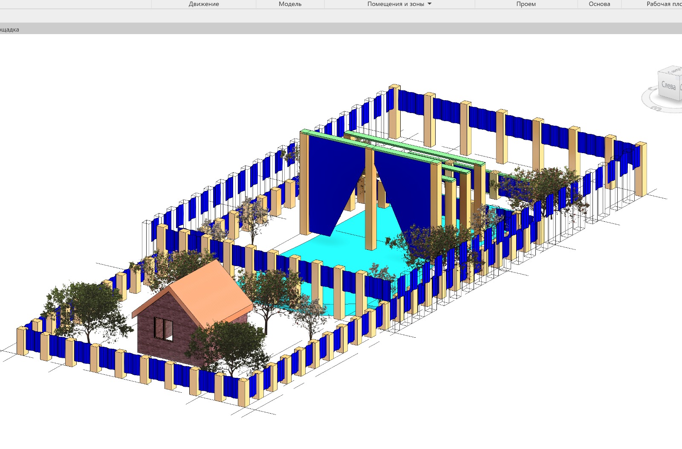Click the compass ring under the ViewCube

[x=652, y=102]
